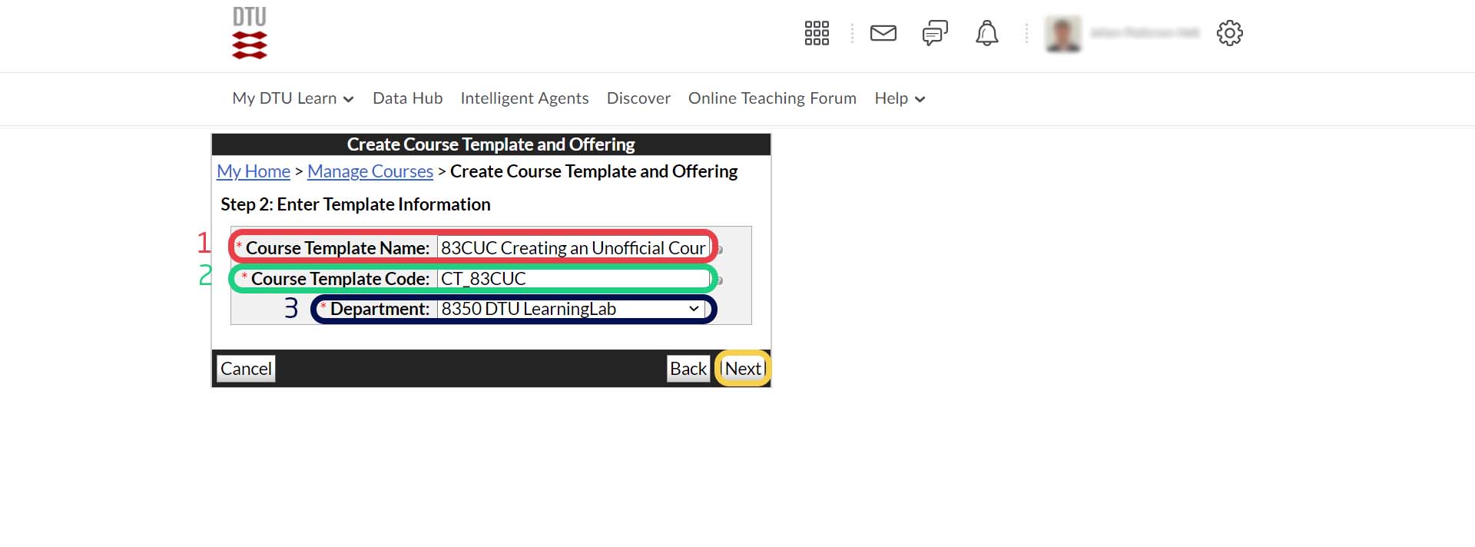Click the user profile avatar
The width and height of the screenshot is (1475, 547).
[1063, 34]
